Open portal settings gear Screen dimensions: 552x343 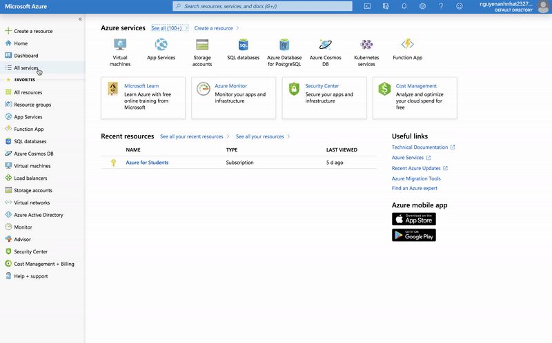click(x=422, y=6)
